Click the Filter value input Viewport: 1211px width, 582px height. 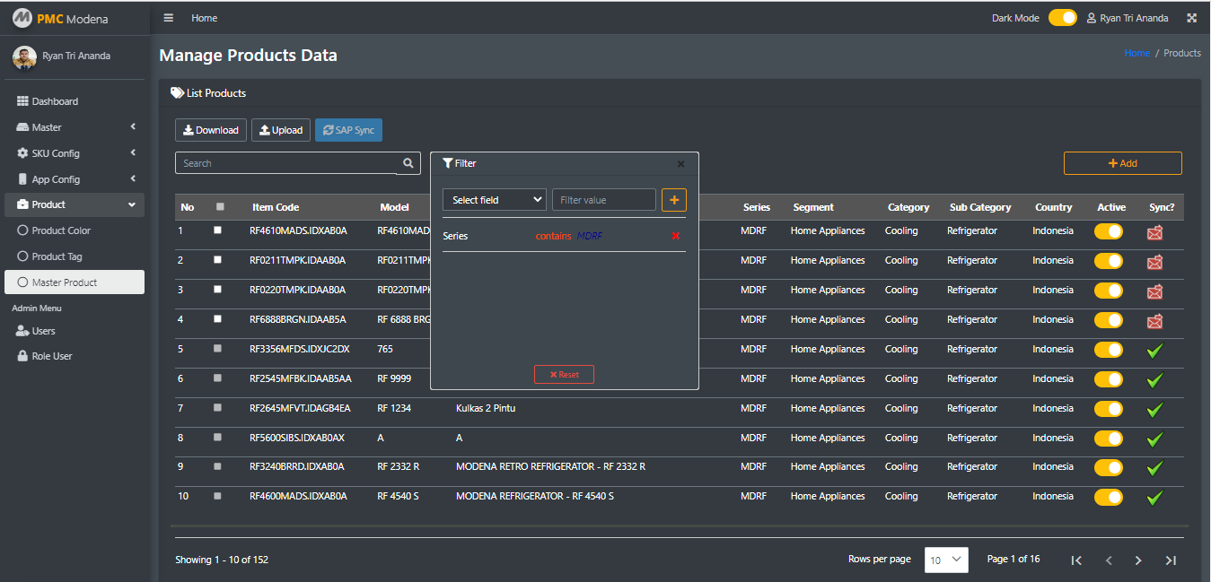pyautogui.click(x=604, y=200)
